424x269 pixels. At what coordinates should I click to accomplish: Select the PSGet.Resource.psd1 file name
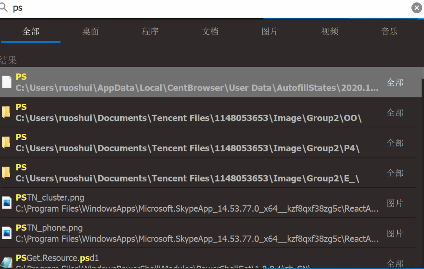57,258
